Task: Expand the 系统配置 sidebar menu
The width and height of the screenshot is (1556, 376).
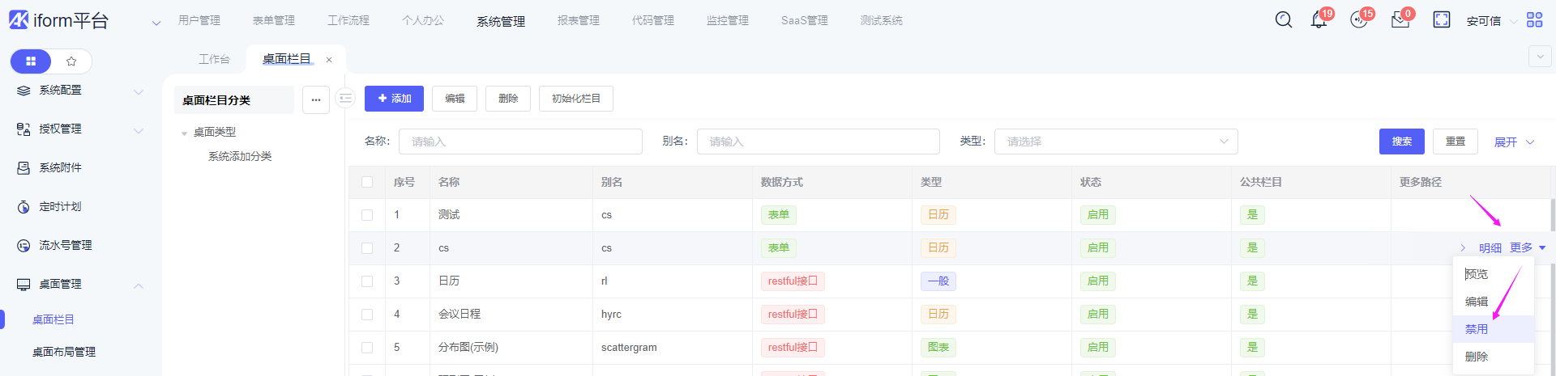Action: pyautogui.click(x=79, y=91)
